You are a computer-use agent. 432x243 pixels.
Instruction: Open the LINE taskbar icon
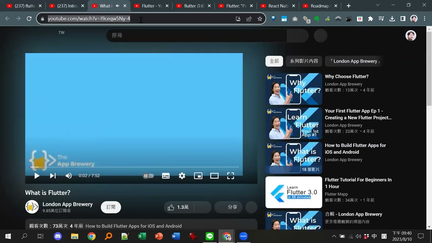tap(210, 236)
